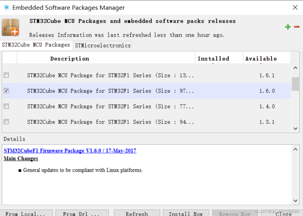Select the STM32F1 row sized 97...
303x216 pixels.
[x=147, y=91]
